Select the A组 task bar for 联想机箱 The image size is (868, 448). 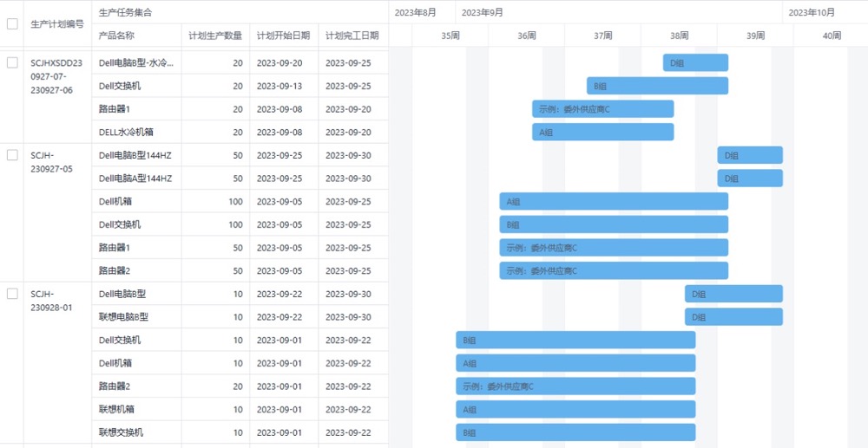point(575,409)
